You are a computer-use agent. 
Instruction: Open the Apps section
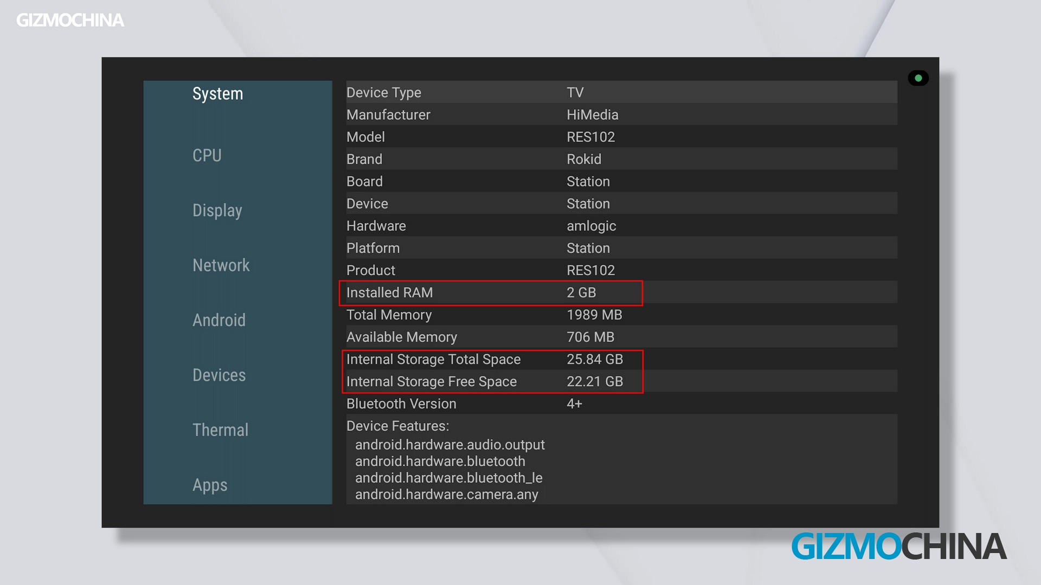point(210,485)
